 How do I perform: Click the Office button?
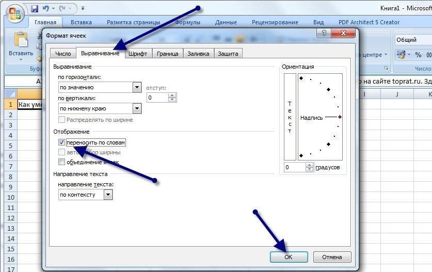(15, 13)
